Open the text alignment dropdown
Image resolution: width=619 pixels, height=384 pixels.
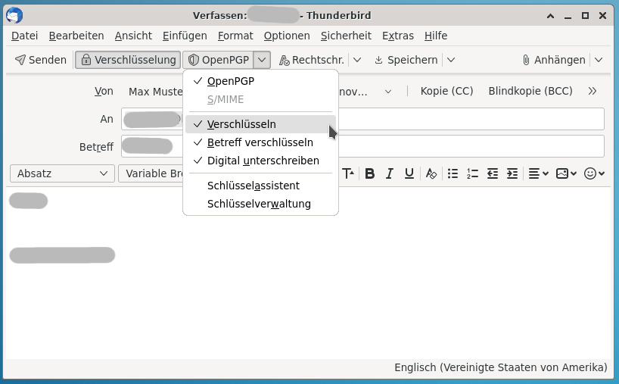coord(539,173)
